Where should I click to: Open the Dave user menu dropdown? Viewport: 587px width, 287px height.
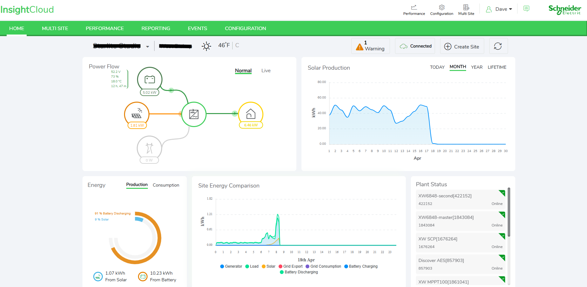[x=499, y=9]
